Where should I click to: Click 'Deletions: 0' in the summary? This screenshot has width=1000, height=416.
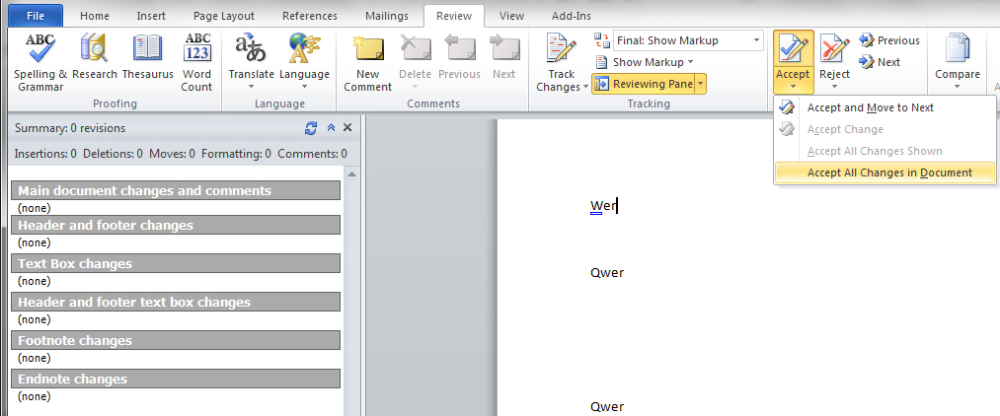(113, 154)
